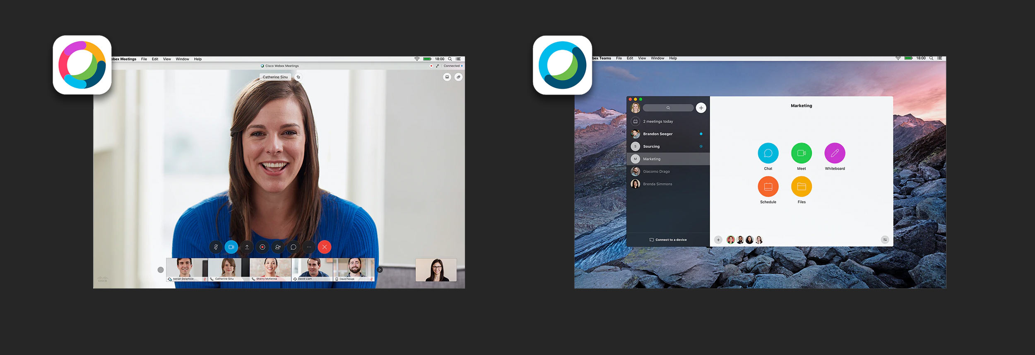Open notification center in Webex Teams menu bar
The width and height of the screenshot is (1035, 355).
(x=940, y=58)
